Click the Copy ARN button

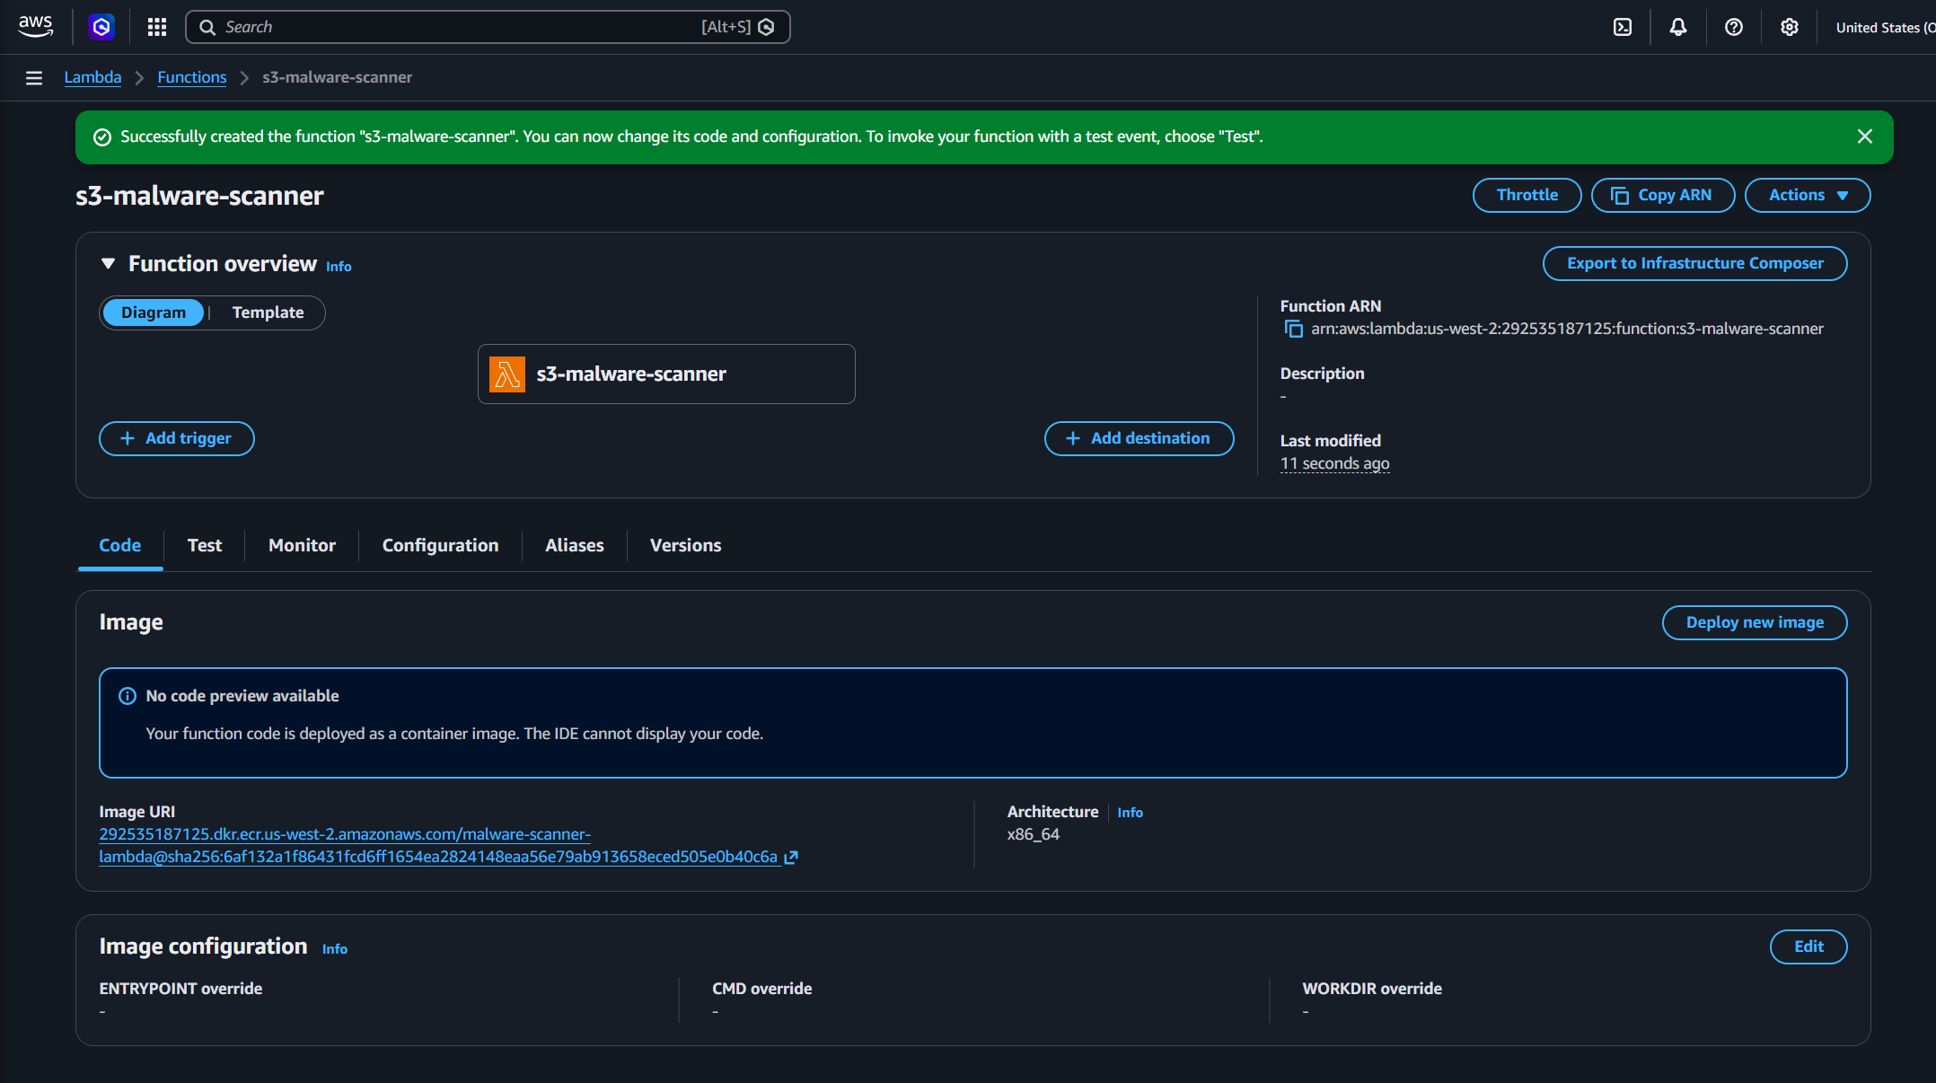pyautogui.click(x=1663, y=196)
